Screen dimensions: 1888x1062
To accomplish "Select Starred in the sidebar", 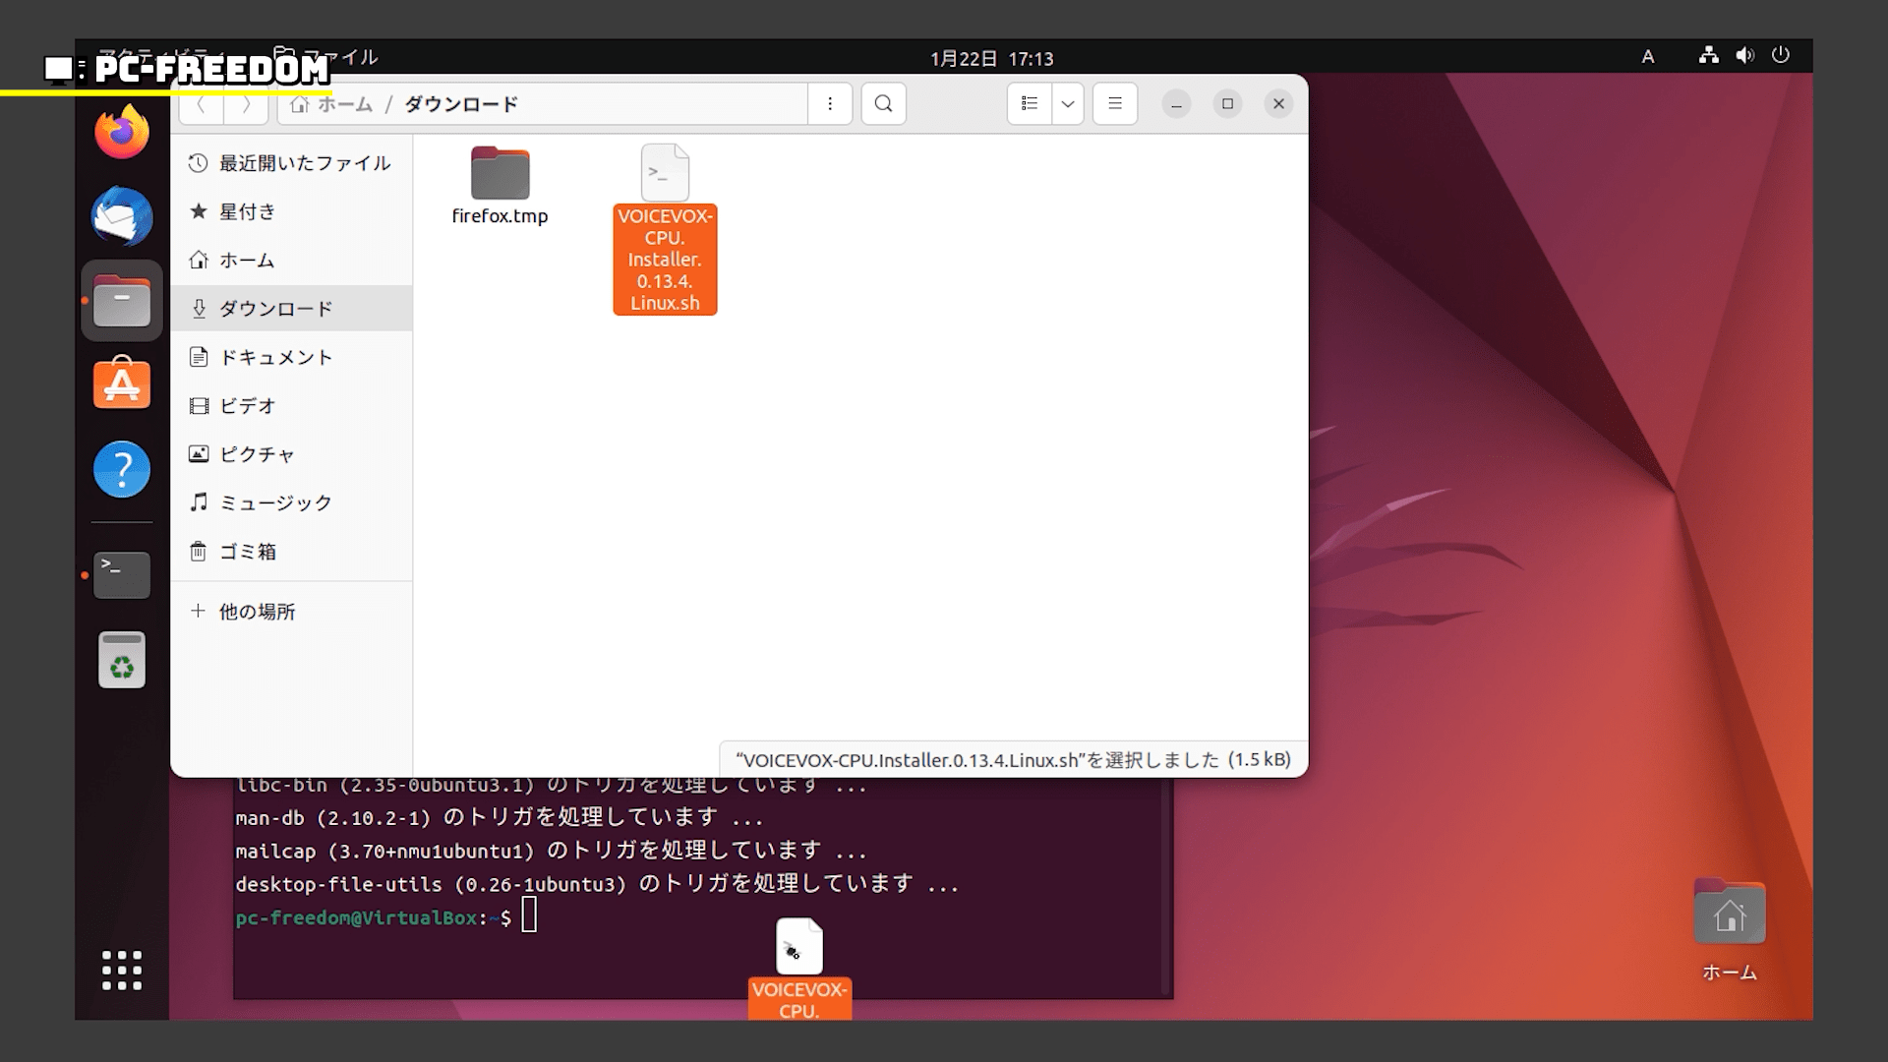I will pos(246,211).
